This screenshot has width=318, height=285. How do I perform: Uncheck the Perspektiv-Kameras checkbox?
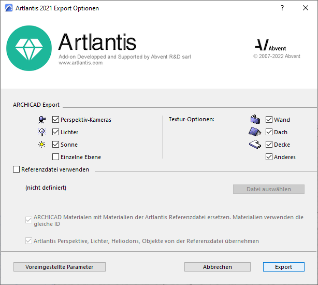[55, 120]
